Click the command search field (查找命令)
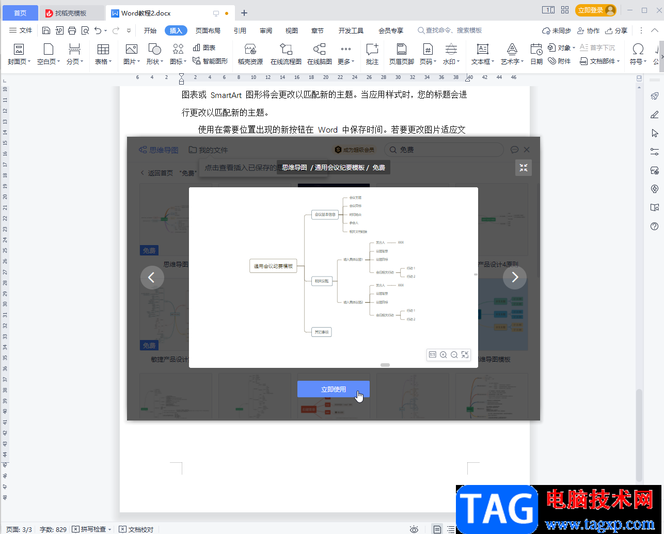 [x=450, y=30]
